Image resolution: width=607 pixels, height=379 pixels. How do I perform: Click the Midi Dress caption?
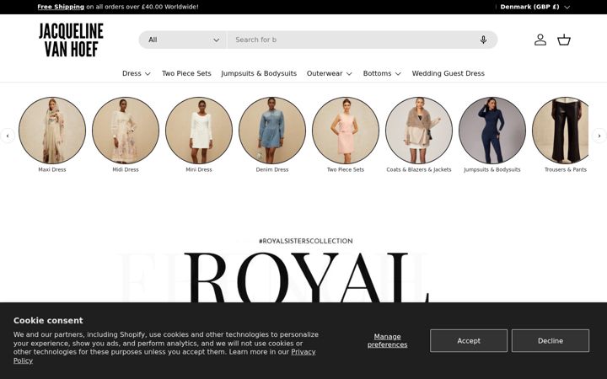click(126, 169)
